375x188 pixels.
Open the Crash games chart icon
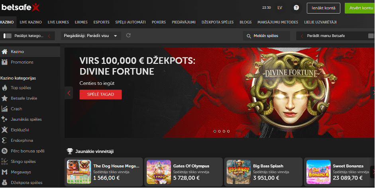[x=4, y=109]
